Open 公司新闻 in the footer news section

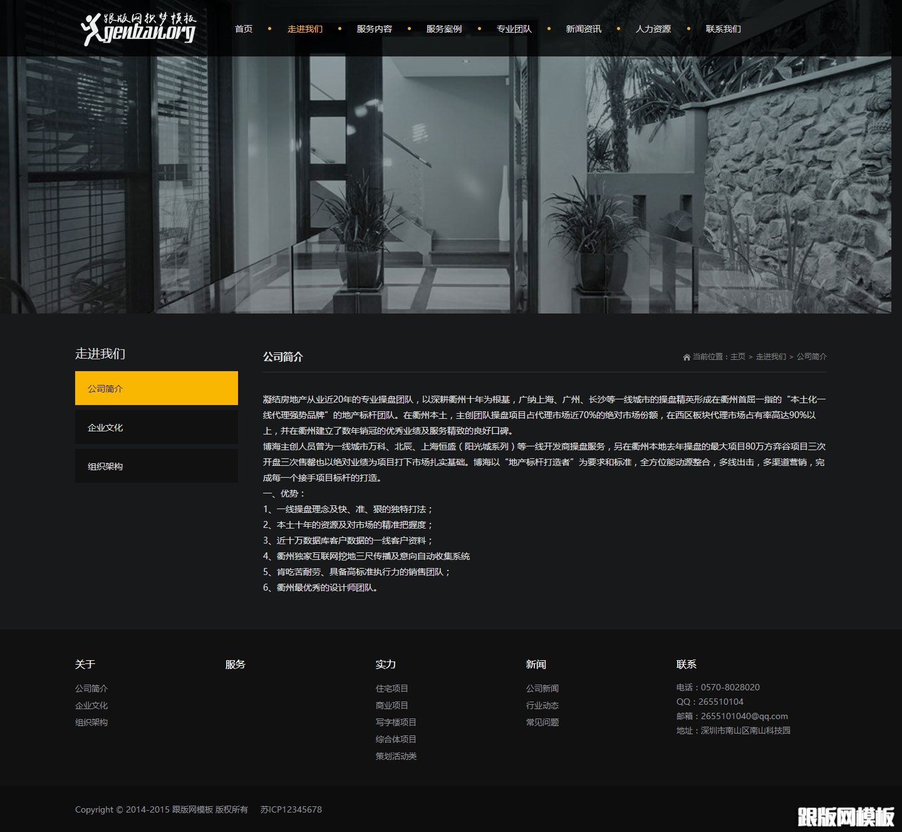click(543, 688)
